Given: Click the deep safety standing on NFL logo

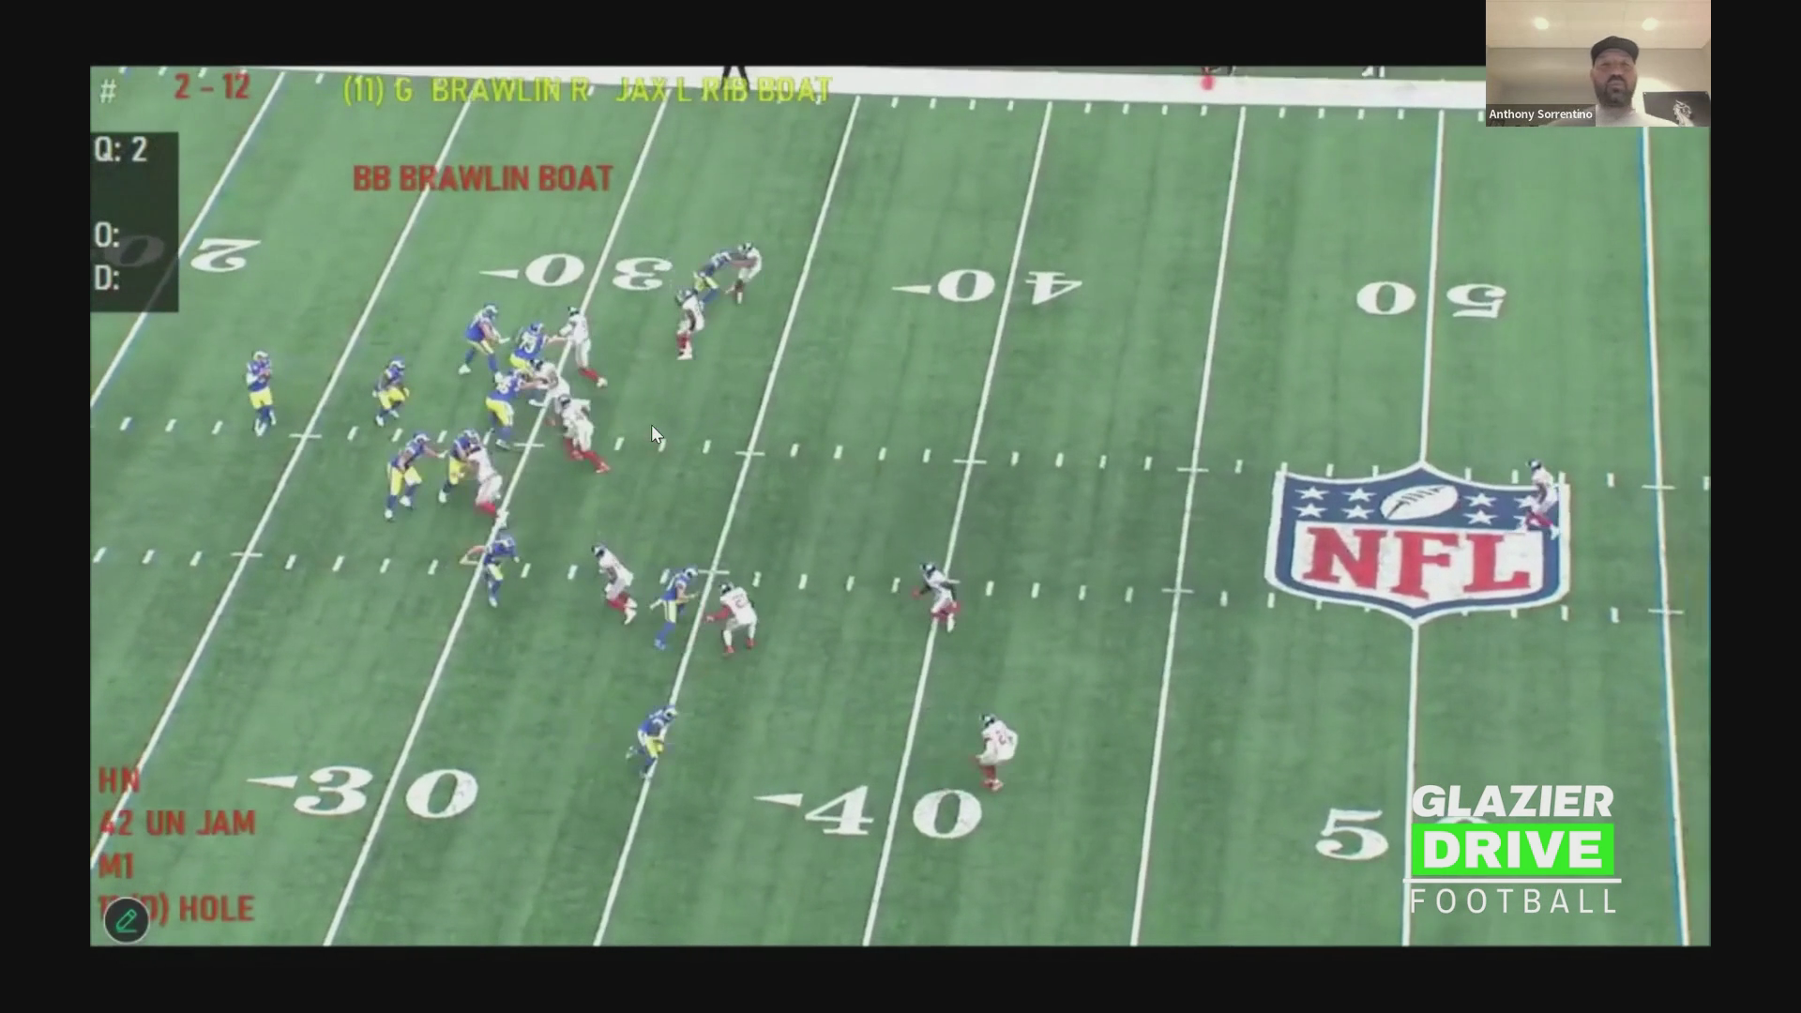Looking at the screenshot, I should [1540, 495].
